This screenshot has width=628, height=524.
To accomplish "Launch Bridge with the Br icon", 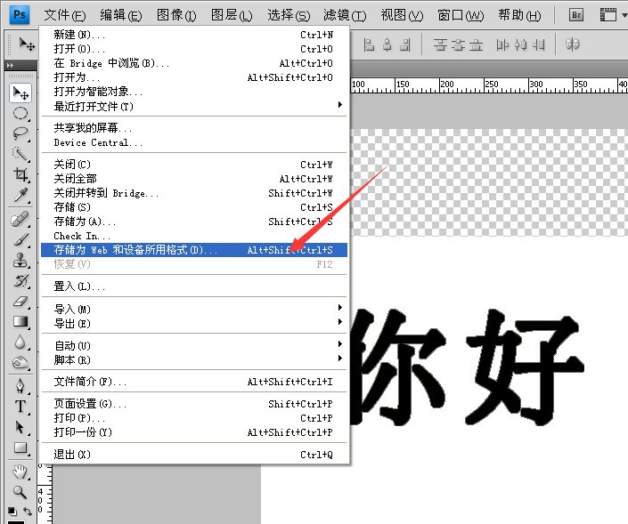I will point(576,15).
